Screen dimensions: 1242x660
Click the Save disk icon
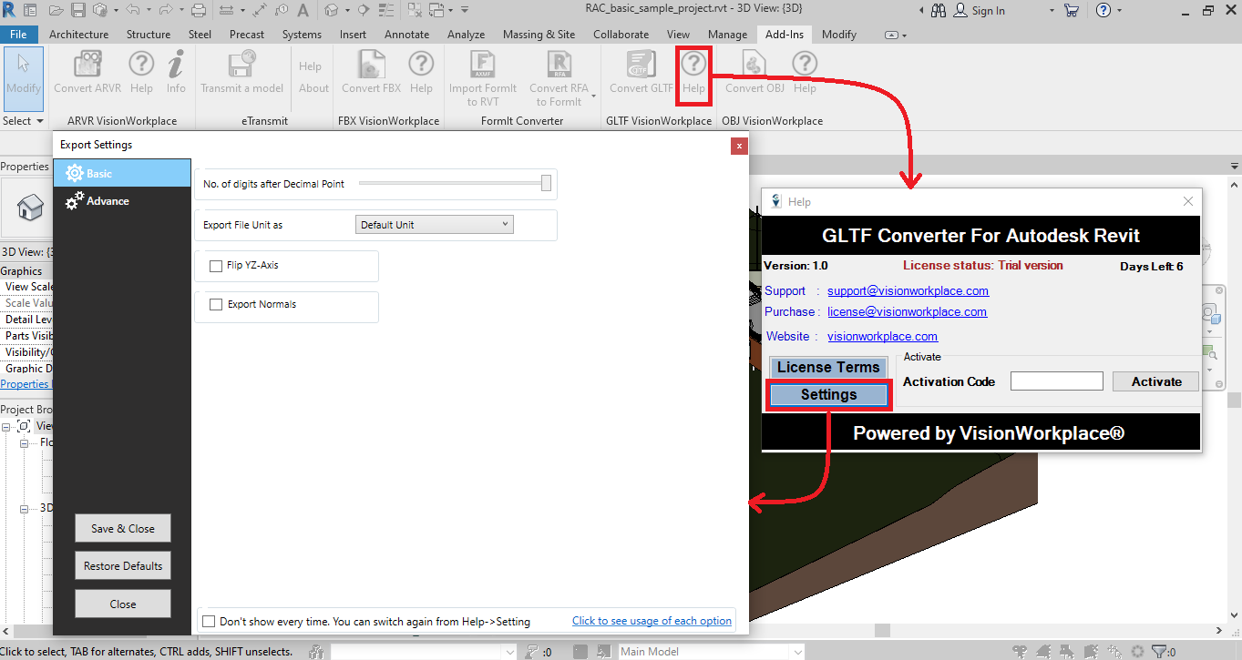coord(78,11)
